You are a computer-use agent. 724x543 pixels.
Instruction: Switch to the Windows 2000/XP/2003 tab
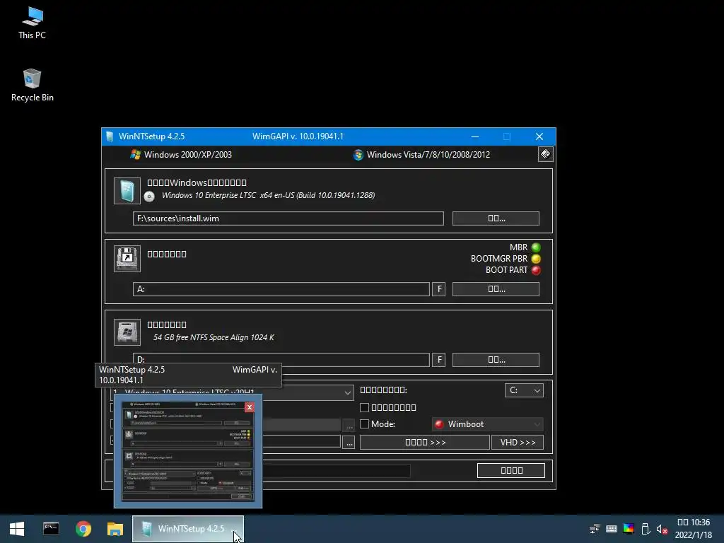(181, 155)
